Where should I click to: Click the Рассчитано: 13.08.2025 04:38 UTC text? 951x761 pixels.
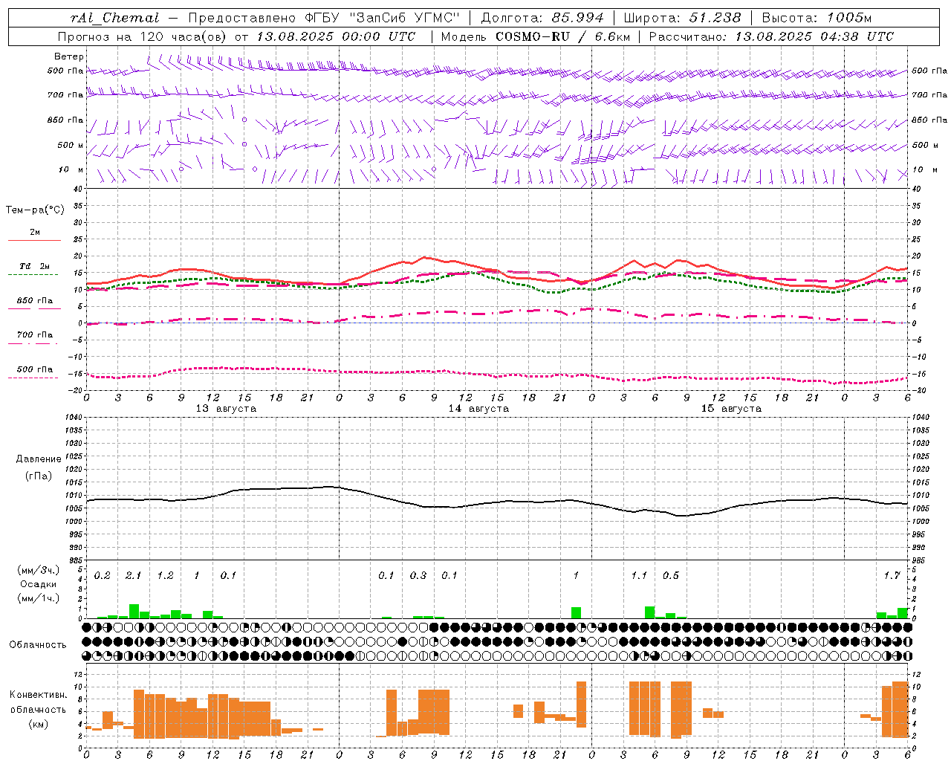tap(771, 36)
